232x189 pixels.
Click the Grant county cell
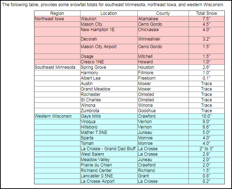163,176
